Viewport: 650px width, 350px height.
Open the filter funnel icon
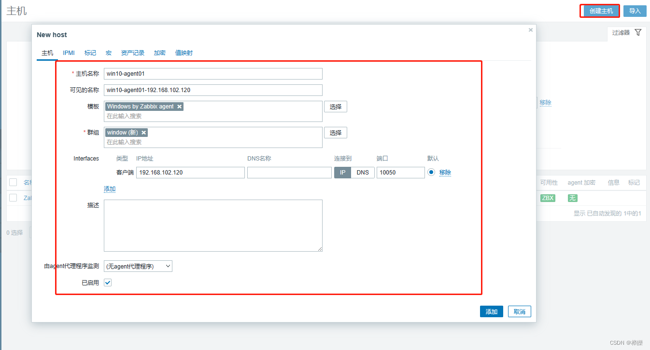coord(638,32)
